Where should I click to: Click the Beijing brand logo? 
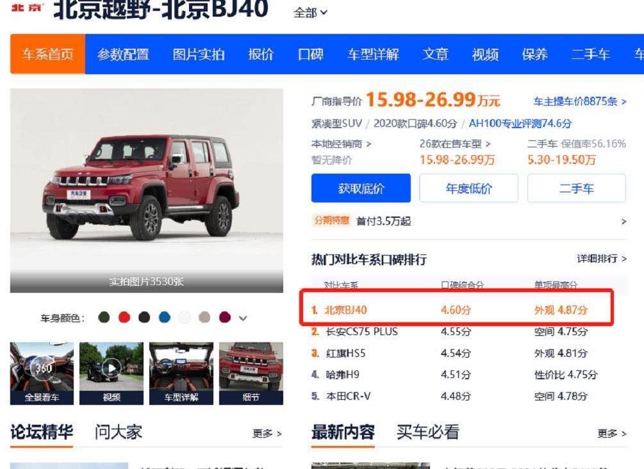point(27,7)
